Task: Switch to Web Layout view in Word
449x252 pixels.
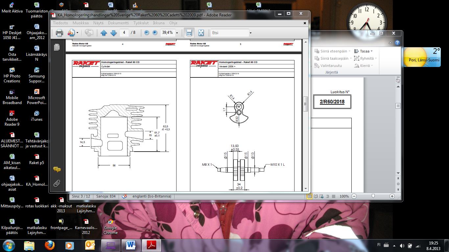Action: (x=322, y=196)
